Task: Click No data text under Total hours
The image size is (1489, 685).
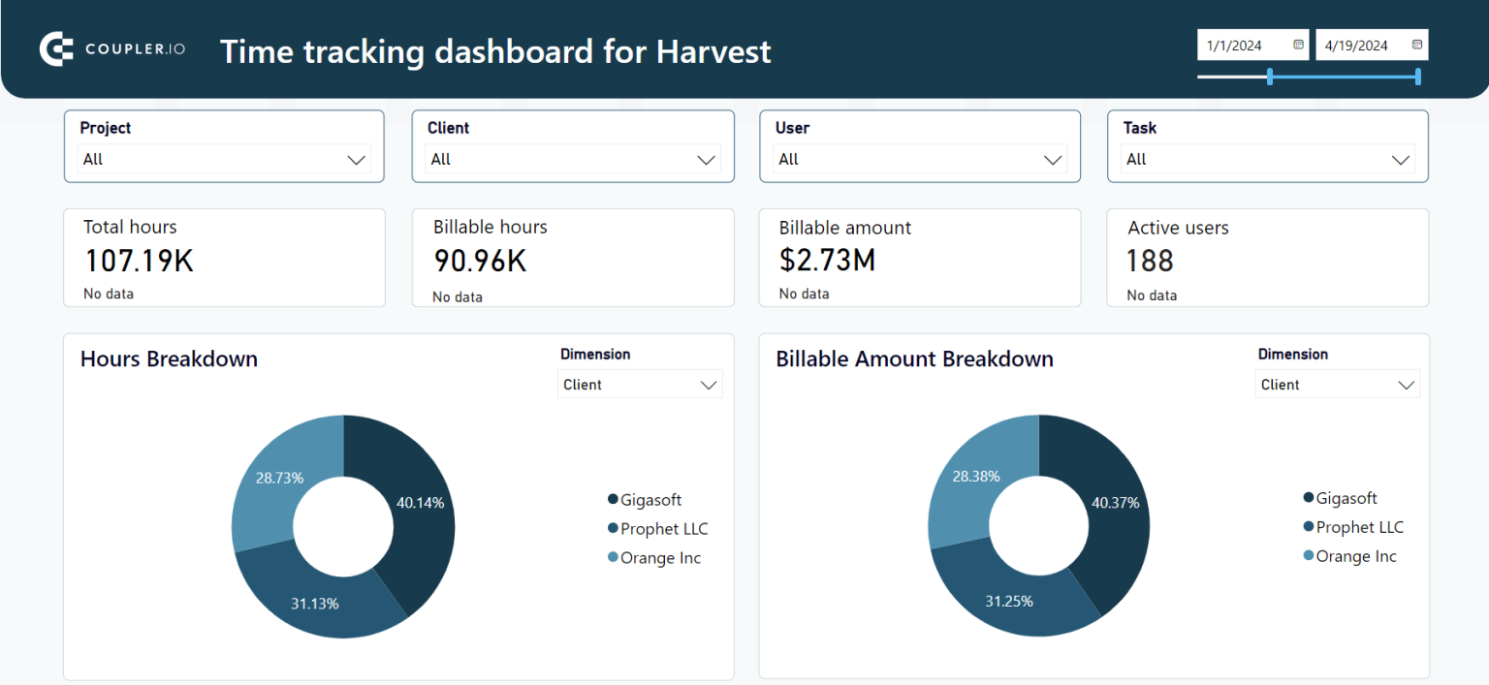Action: 109,294
